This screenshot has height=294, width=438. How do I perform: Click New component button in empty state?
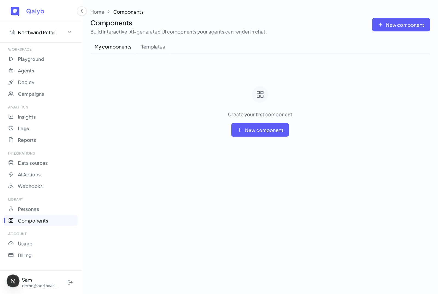pos(260,130)
